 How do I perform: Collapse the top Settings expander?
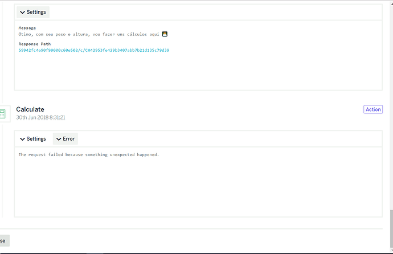coord(33,12)
